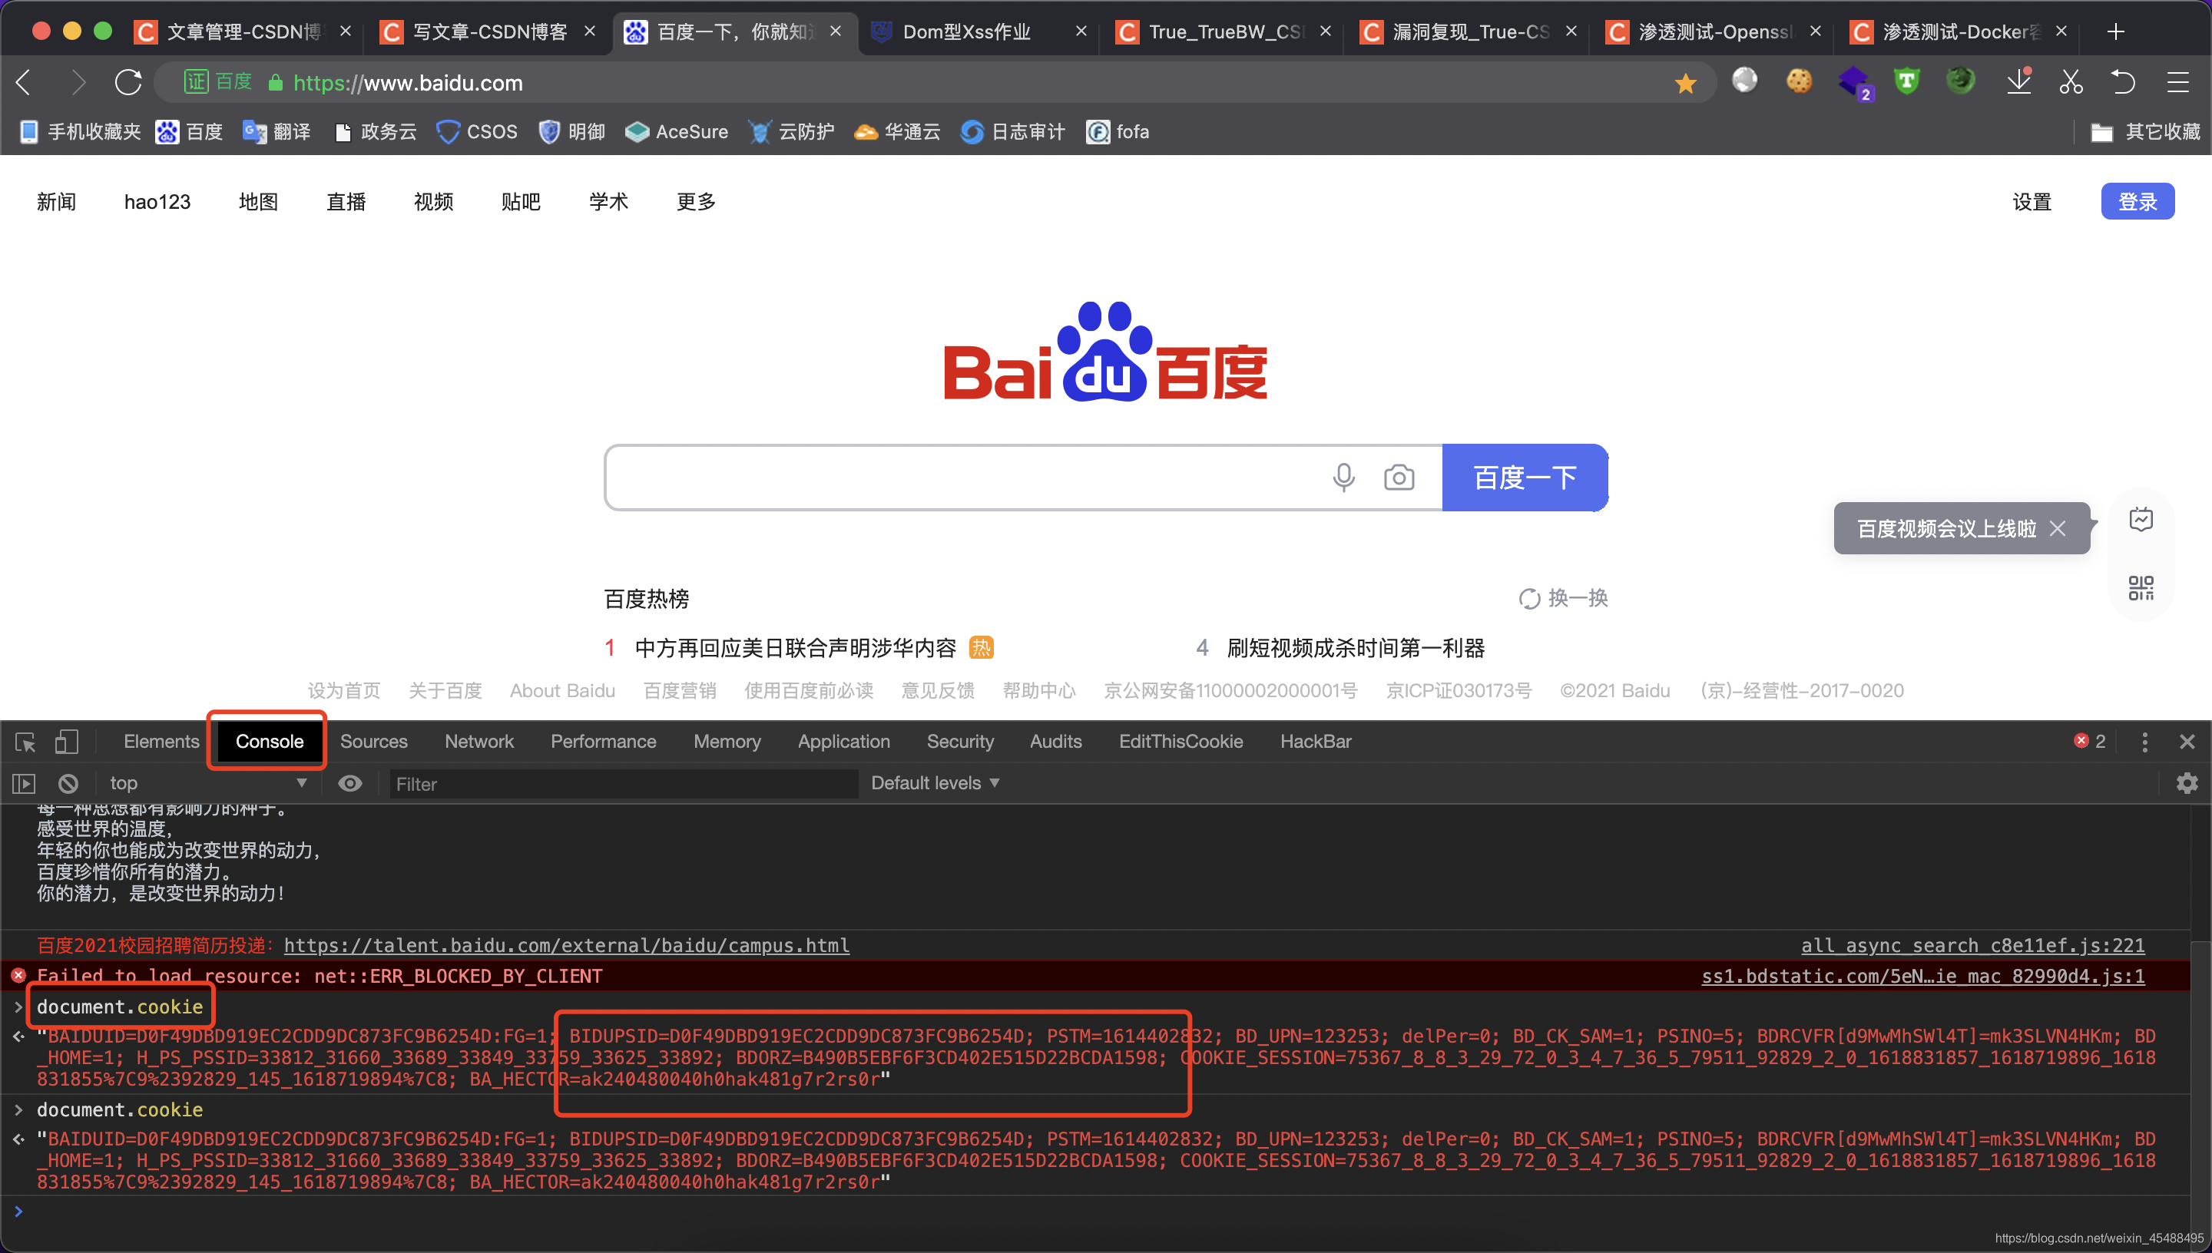Image resolution: width=2212 pixels, height=1253 pixels.
Task: Click the 百度一下 search button
Action: point(1525,478)
